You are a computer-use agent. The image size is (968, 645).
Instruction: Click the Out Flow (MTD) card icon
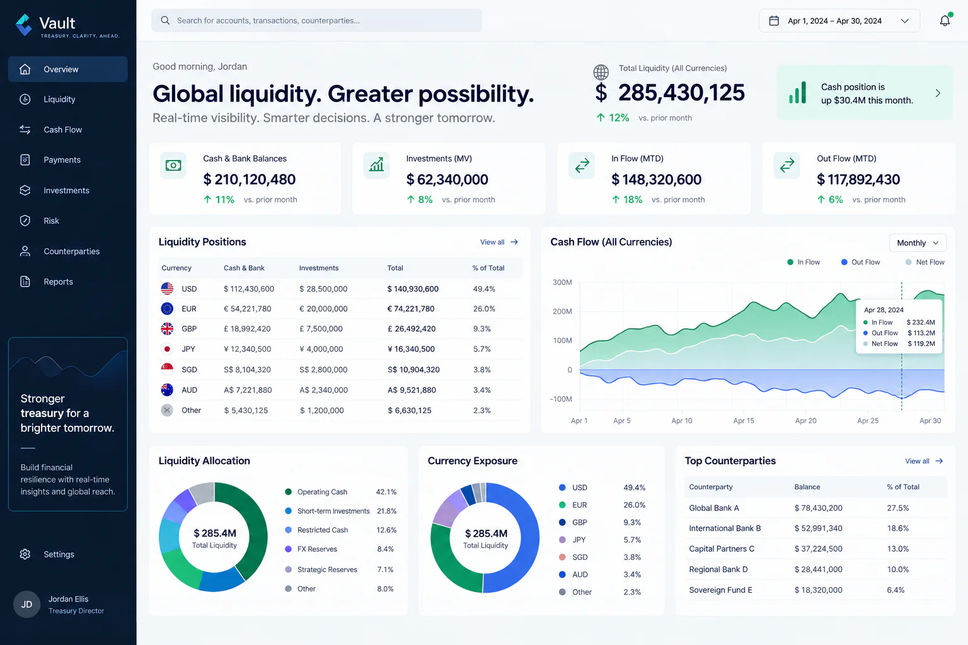click(787, 166)
